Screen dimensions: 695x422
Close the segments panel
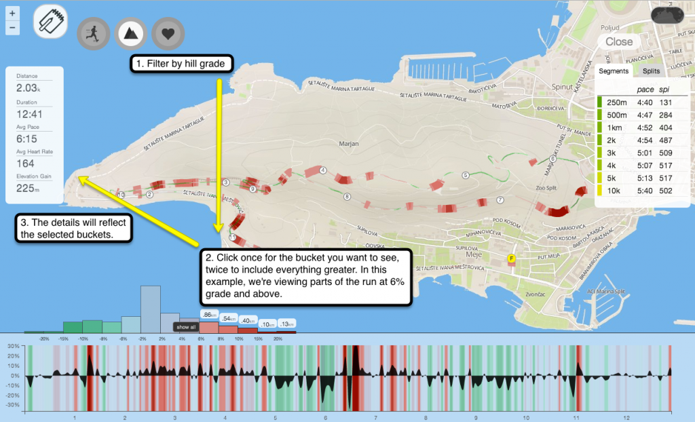[619, 41]
